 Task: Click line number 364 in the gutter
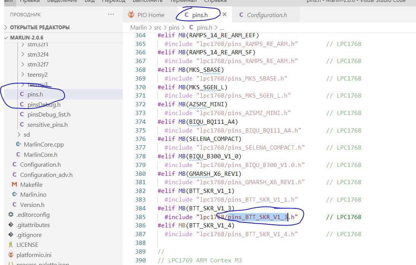140,35
